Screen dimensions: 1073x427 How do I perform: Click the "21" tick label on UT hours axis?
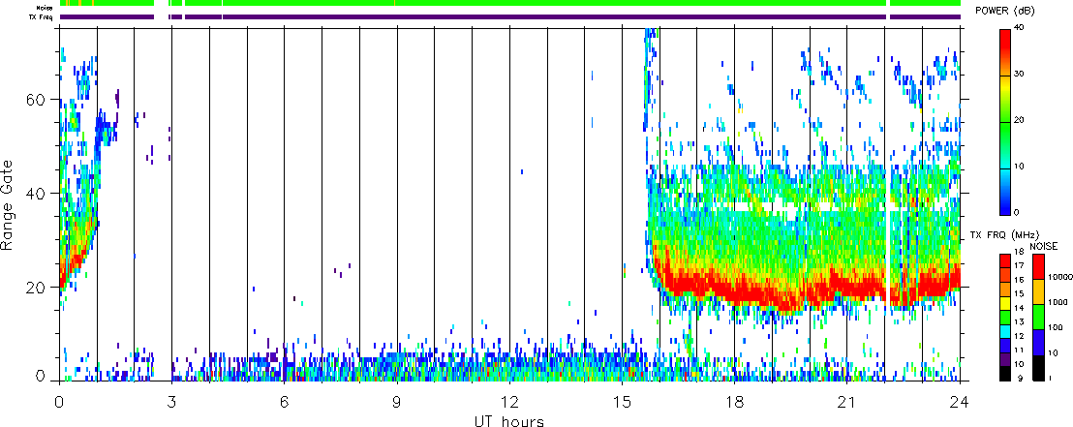coord(846,402)
